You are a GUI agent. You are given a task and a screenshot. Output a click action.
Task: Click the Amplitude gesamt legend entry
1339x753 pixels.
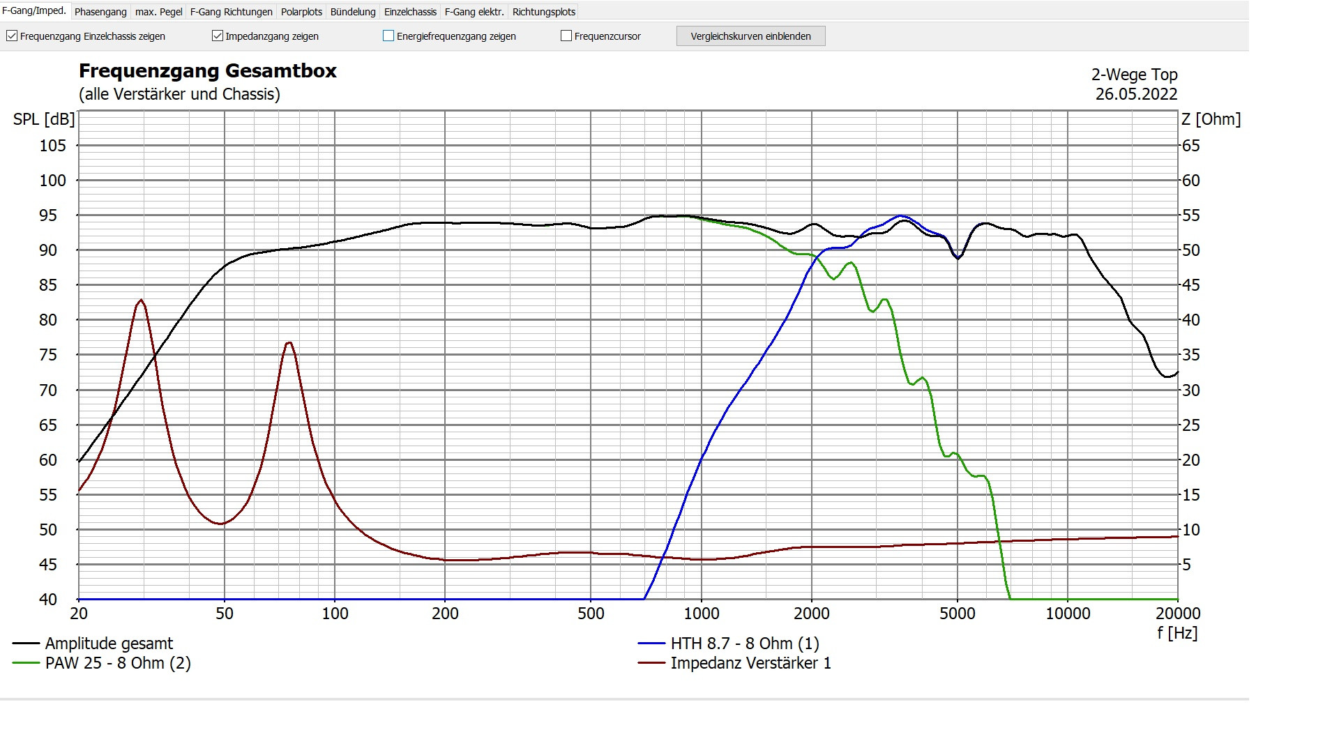(x=109, y=644)
